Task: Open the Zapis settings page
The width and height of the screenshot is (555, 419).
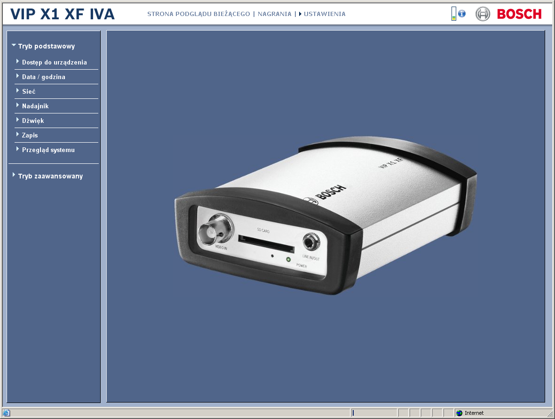Action: point(30,135)
